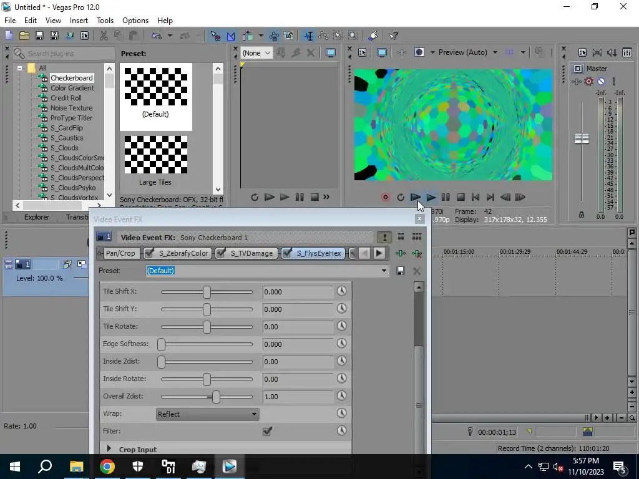This screenshot has width=639, height=479.
Task: Click the Dim Output speaker icon in mixer
Action: coord(612,52)
